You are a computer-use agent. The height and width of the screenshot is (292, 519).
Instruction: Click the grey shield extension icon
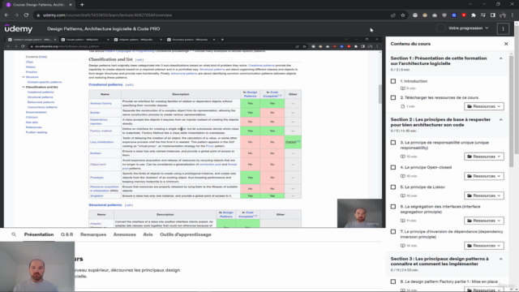coord(444,15)
